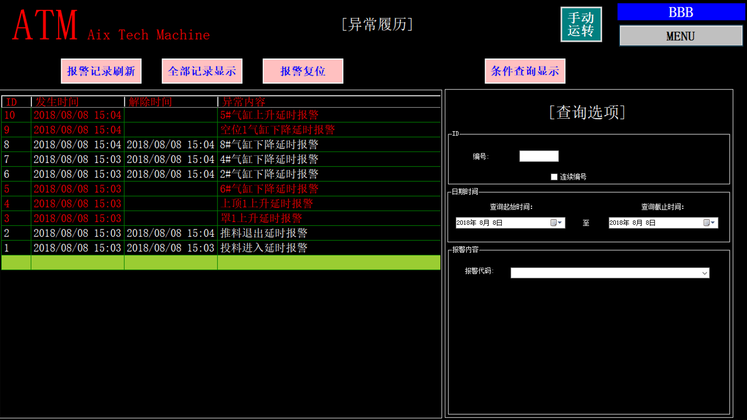Click the 异常履历 page title
The height and width of the screenshot is (420, 747).
coord(378,25)
